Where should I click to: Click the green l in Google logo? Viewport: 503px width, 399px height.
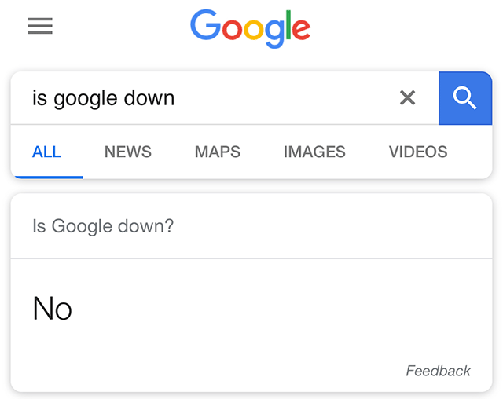coord(290,26)
